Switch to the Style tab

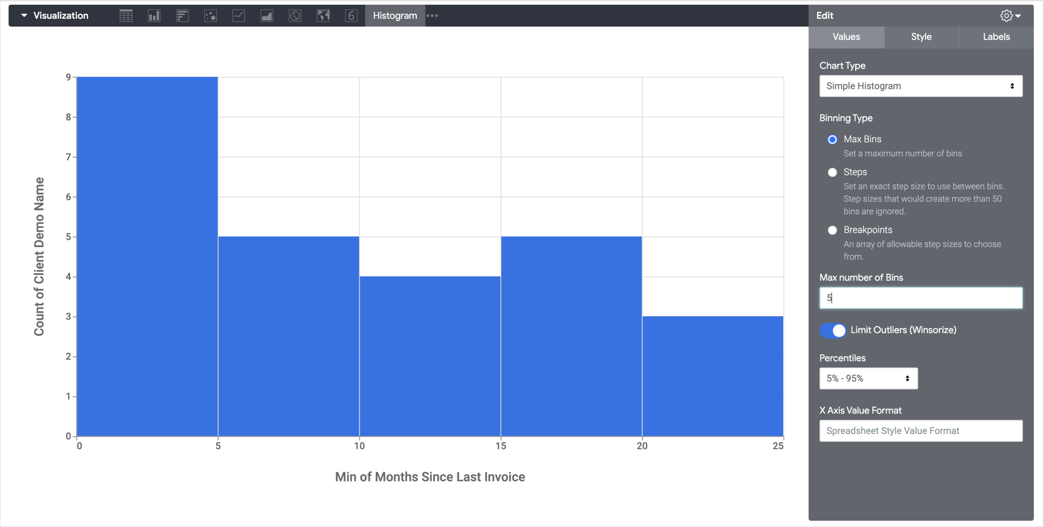pyautogui.click(x=921, y=37)
